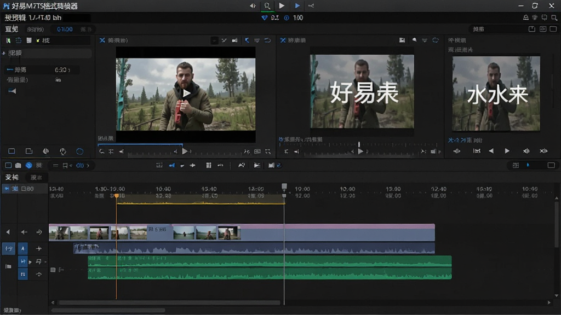The image size is (561, 315).
Task: Toggle the blue track icon in the timeline header row
Action: (7, 189)
